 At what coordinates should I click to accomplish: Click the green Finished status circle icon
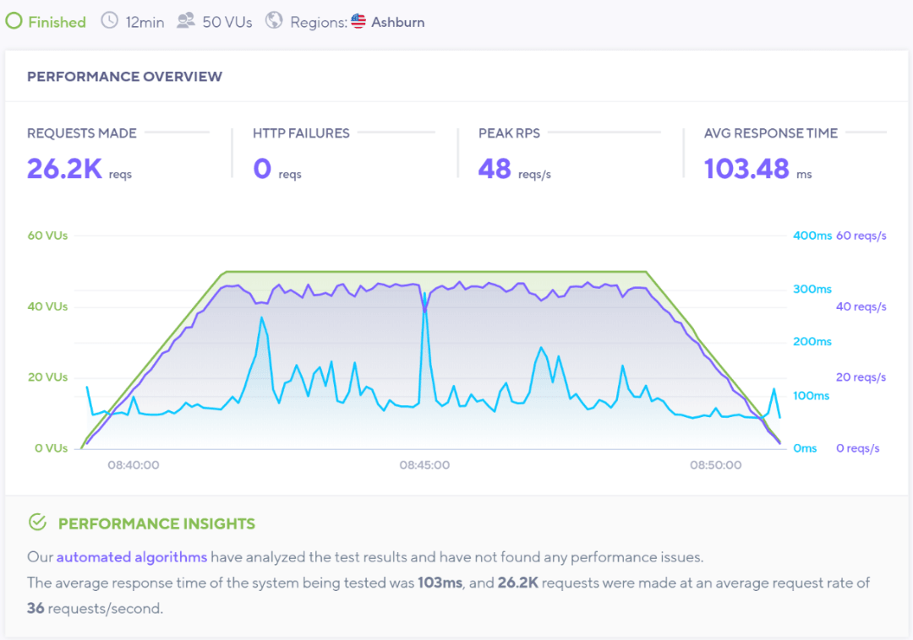pos(14,22)
